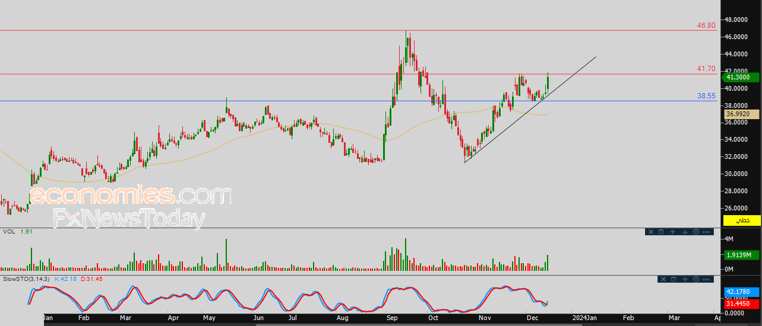The height and width of the screenshot is (326, 762).
Task: Click the 30.0000 price axis label
Action: click(x=736, y=174)
